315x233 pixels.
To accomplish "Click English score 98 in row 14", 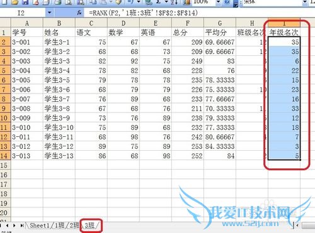I will 156,156.
